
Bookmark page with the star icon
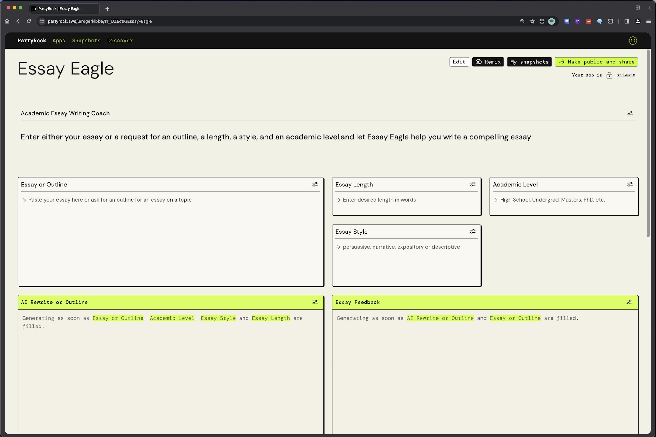[532, 21]
